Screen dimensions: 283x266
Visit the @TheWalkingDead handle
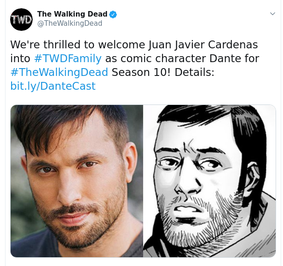pyautogui.click(x=69, y=23)
